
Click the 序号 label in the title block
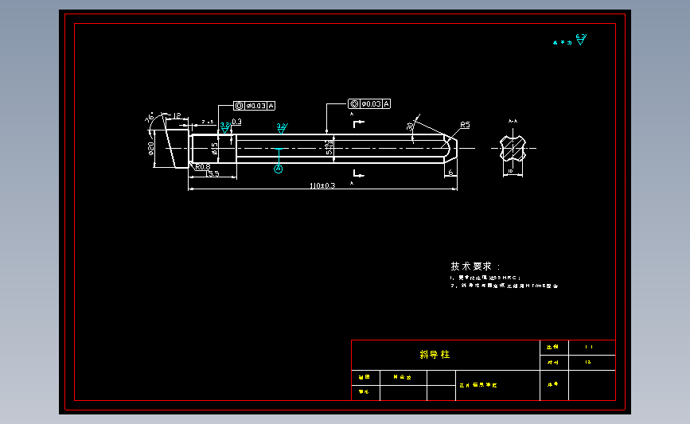553,384
